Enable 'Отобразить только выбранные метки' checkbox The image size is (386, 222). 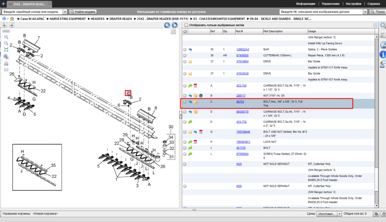click(x=186, y=25)
